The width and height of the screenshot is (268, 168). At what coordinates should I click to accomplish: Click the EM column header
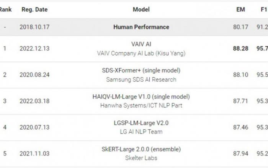[240, 10]
